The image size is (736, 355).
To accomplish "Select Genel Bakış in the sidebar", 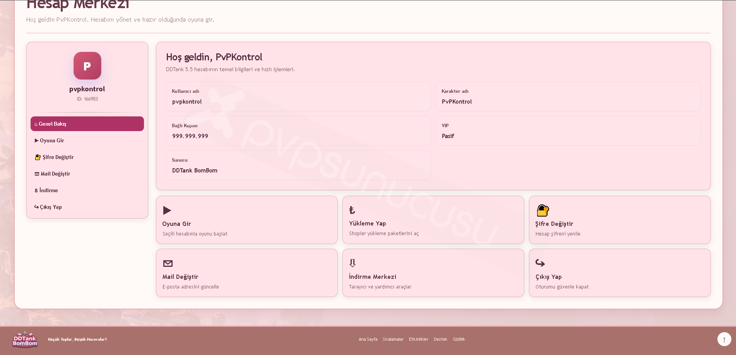I will click(87, 124).
